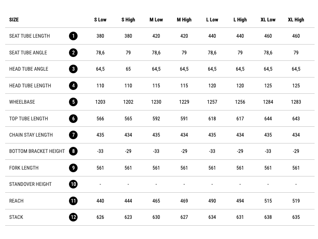Click the number 12 stack badge
Viewport: 318px width, 239px height.
(73, 217)
